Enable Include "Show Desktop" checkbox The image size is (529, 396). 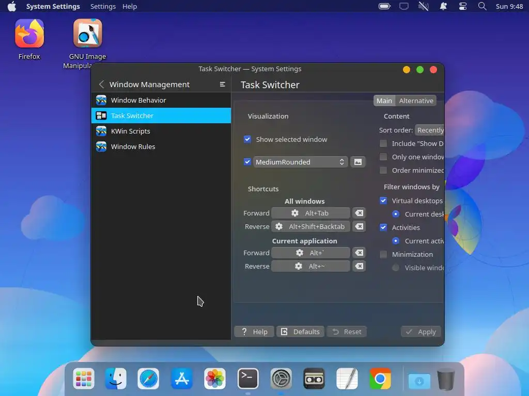383,143
